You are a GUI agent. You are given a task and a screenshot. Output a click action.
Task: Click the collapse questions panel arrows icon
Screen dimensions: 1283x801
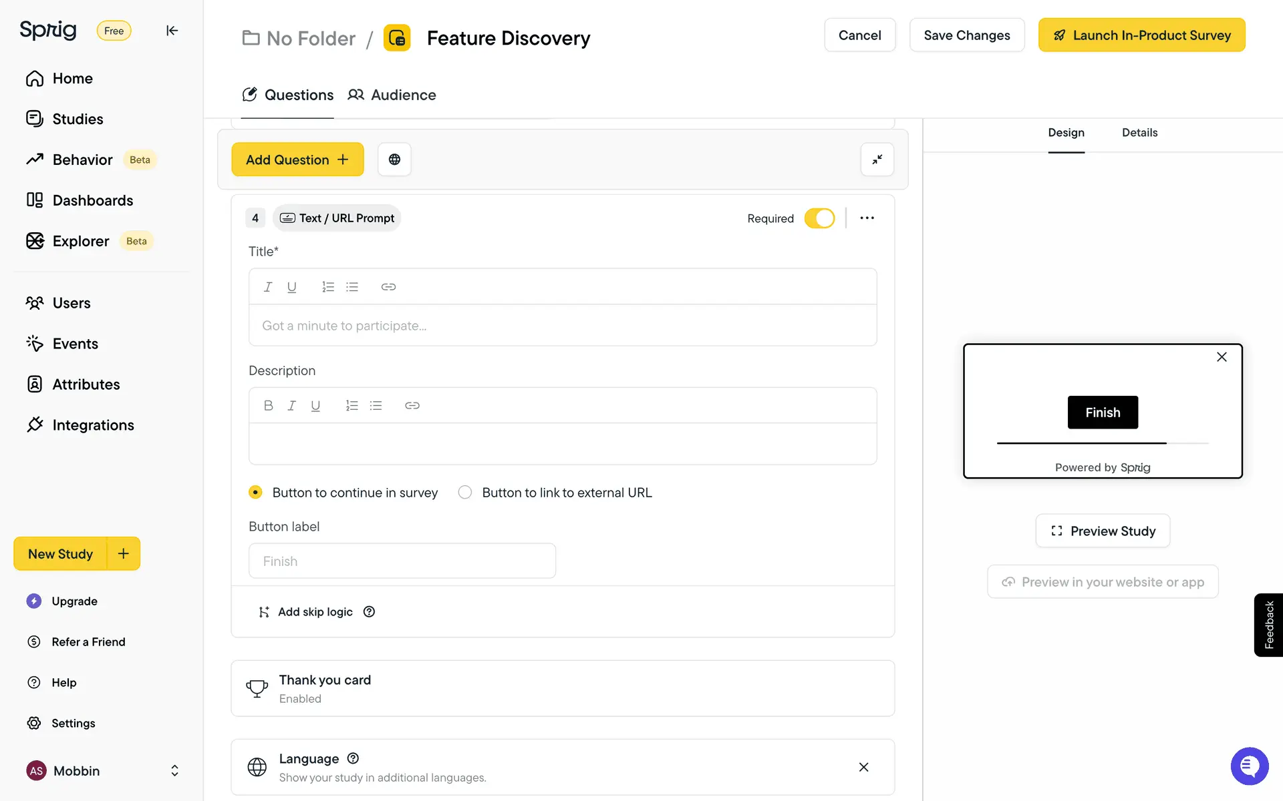[877, 160]
